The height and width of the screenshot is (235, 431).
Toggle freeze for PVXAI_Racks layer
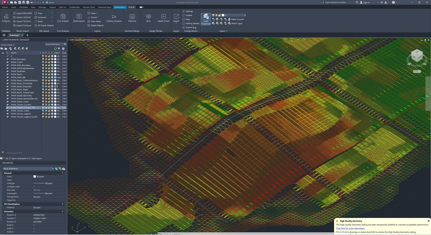tap(46, 74)
